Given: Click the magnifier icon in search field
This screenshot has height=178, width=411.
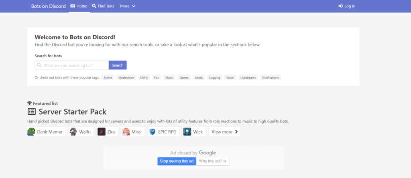Looking at the screenshot, I should click(x=39, y=65).
